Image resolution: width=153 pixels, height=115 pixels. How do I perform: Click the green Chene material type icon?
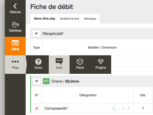coord(46,81)
